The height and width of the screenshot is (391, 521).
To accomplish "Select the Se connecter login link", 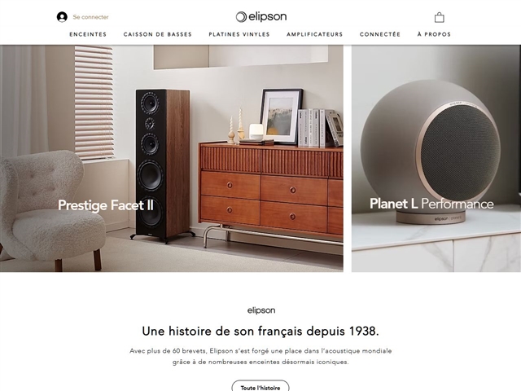I will 90,17.
